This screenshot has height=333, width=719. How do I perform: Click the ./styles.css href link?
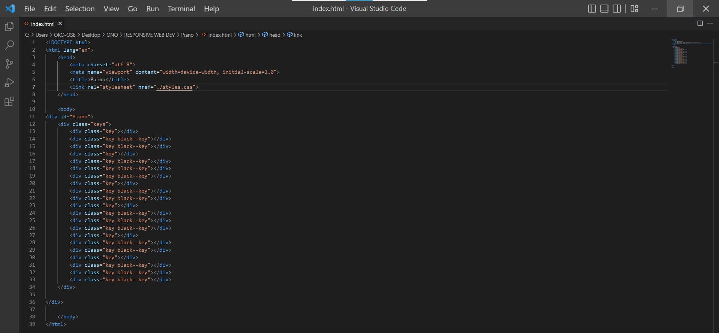(x=175, y=87)
